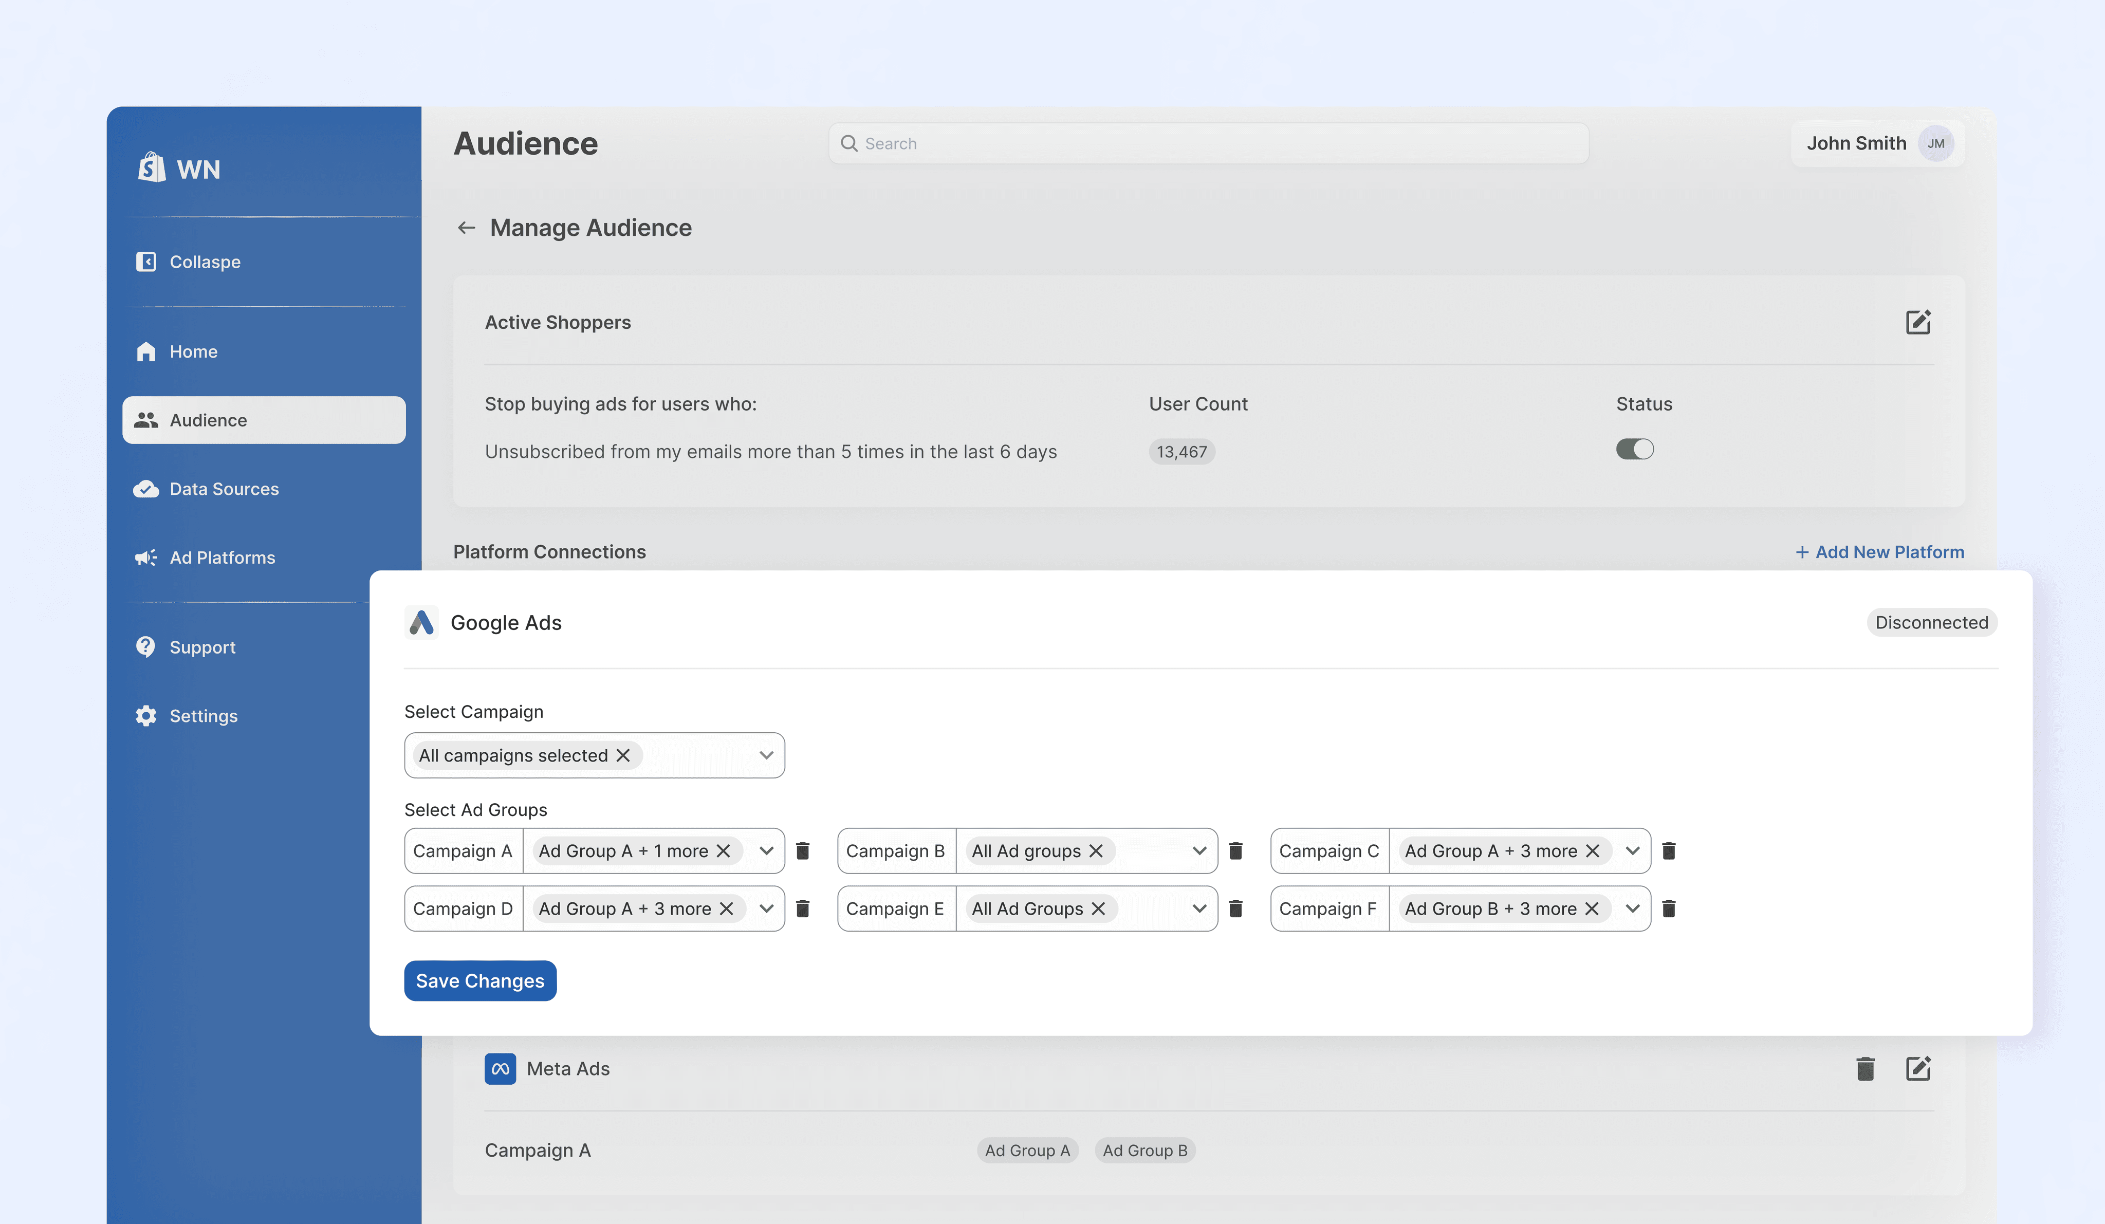2105x1224 pixels.
Task: Click the edit pencil icon for Meta Ads
Action: tap(1919, 1069)
